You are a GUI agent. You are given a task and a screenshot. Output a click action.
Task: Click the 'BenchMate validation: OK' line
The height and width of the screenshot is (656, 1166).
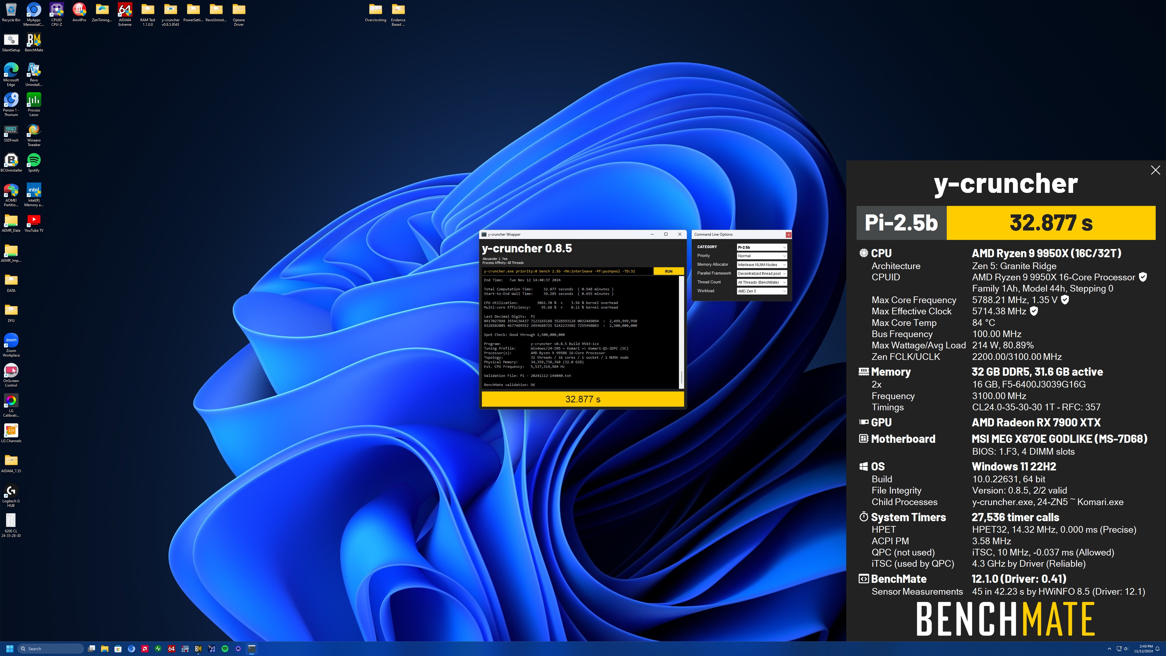[509, 385]
